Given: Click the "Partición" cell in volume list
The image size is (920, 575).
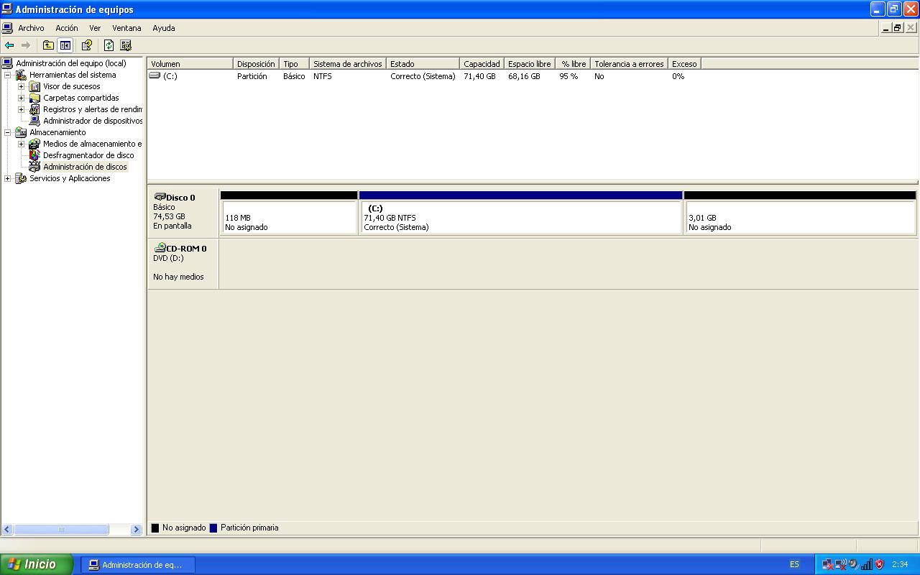Looking at the screenshot, I should pyautogui.click(x=252, y=76).
